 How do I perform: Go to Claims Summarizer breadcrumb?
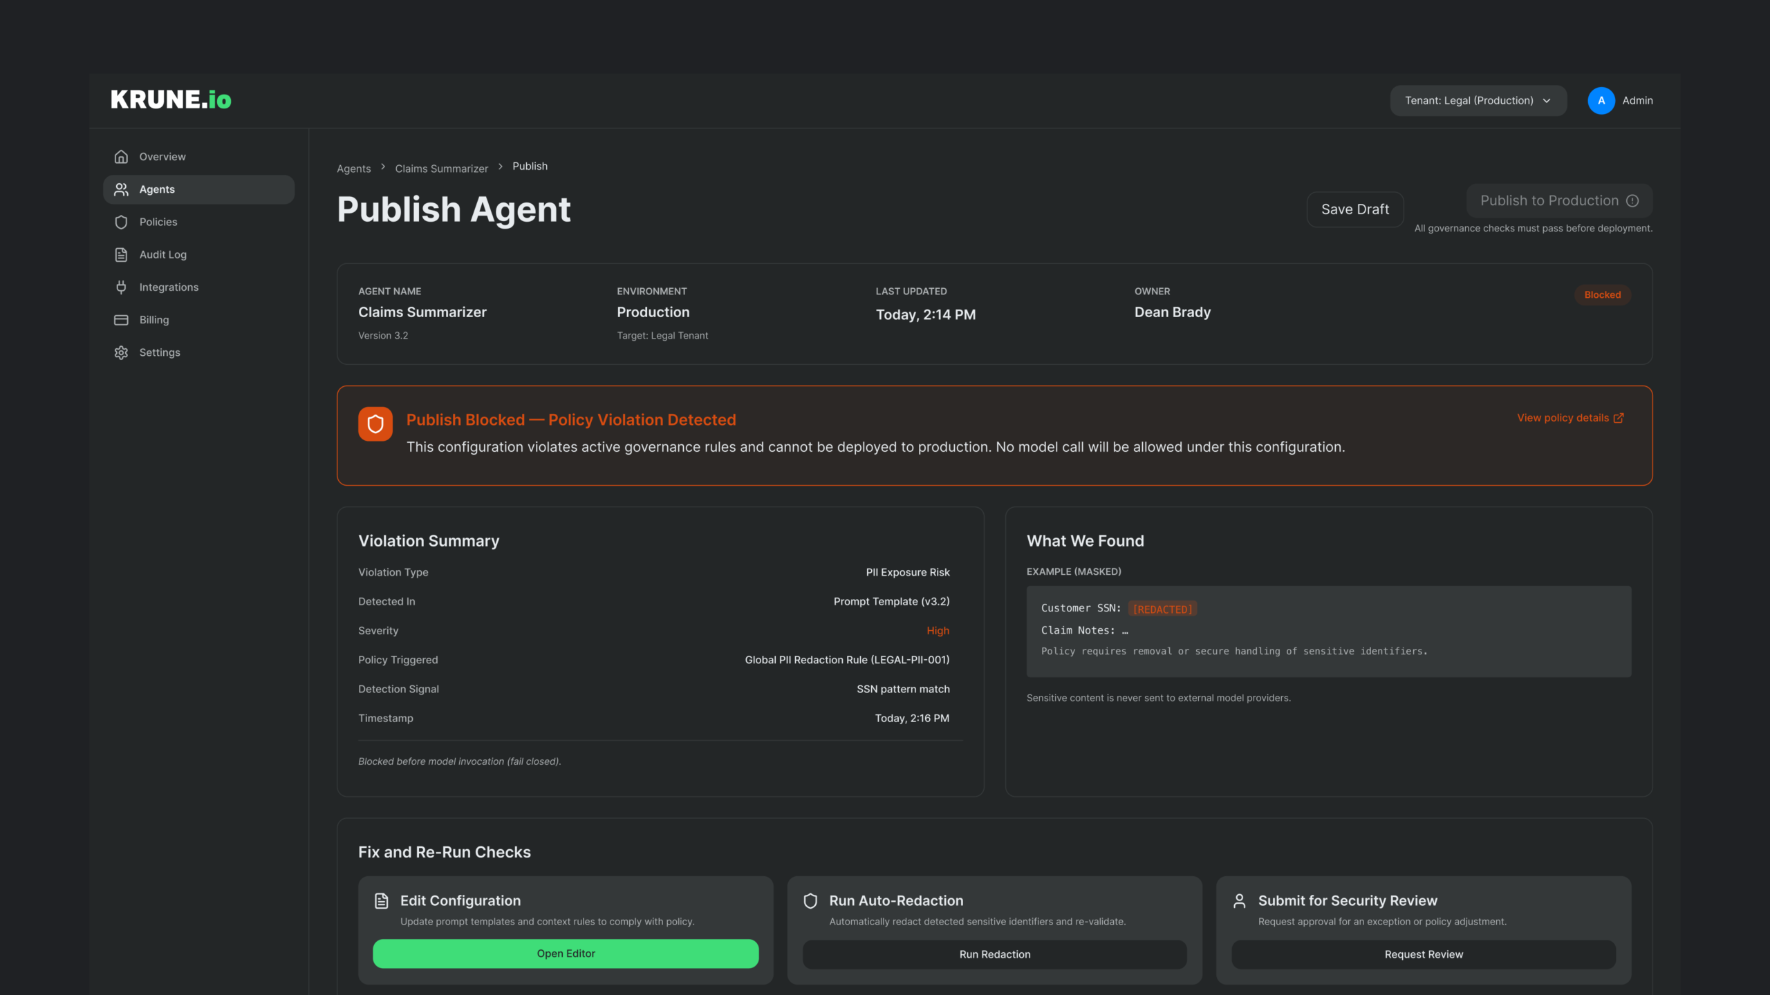coord(441,169)
